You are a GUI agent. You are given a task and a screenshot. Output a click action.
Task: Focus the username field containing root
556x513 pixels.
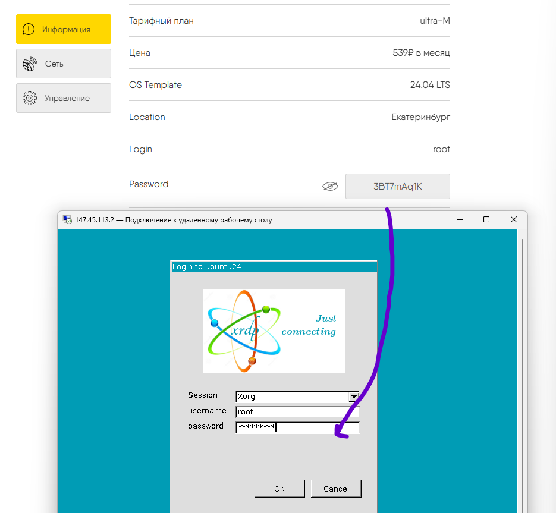[297, 411]
